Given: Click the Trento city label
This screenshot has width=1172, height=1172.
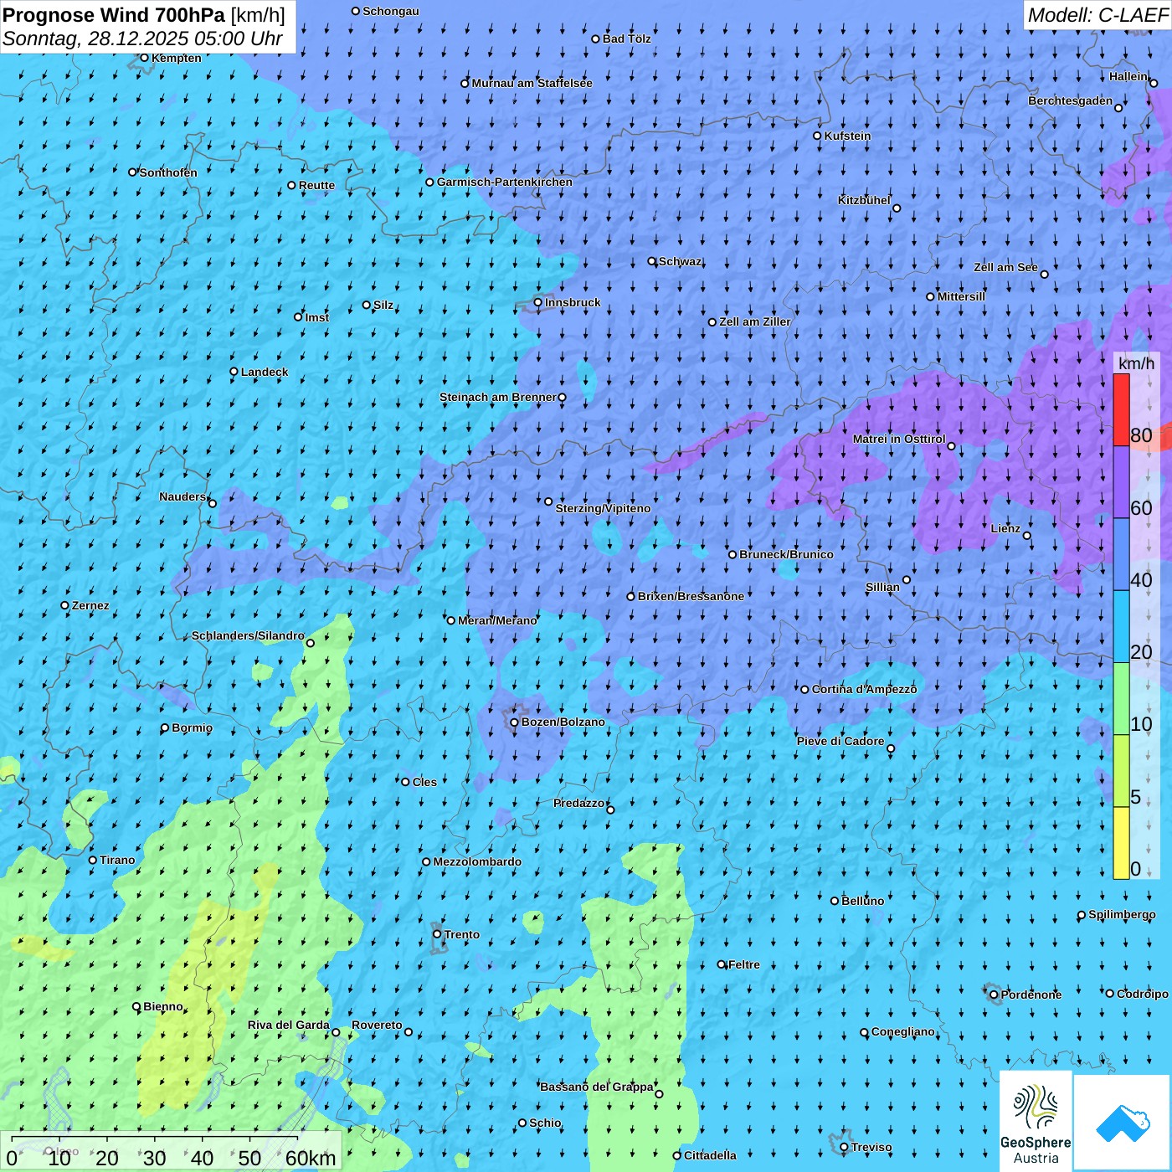Looking at the screenshot, I should tap(462, 934).
